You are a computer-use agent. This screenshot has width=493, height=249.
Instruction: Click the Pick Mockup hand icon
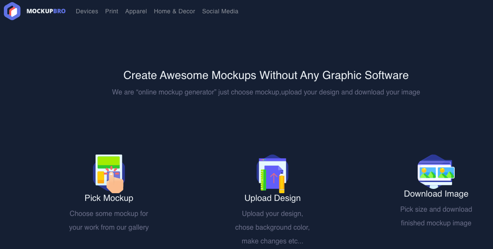click(x=109, y=173)
